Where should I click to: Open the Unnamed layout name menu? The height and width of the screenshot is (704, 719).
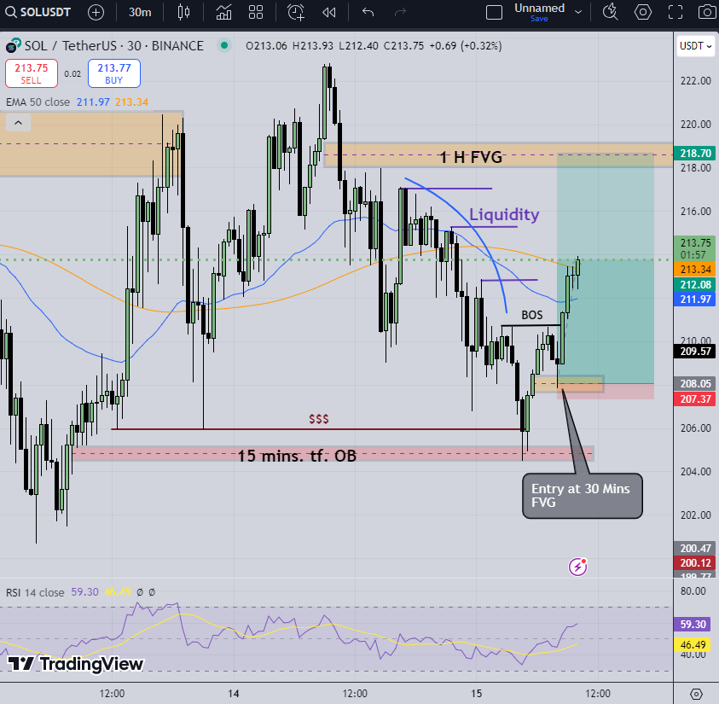[x=539, y=9]
